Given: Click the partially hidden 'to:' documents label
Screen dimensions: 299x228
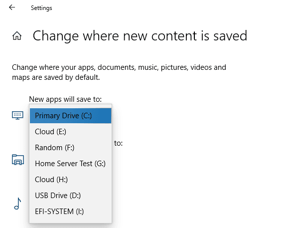Looking at the screenshot, I should (x=118, y=143).
